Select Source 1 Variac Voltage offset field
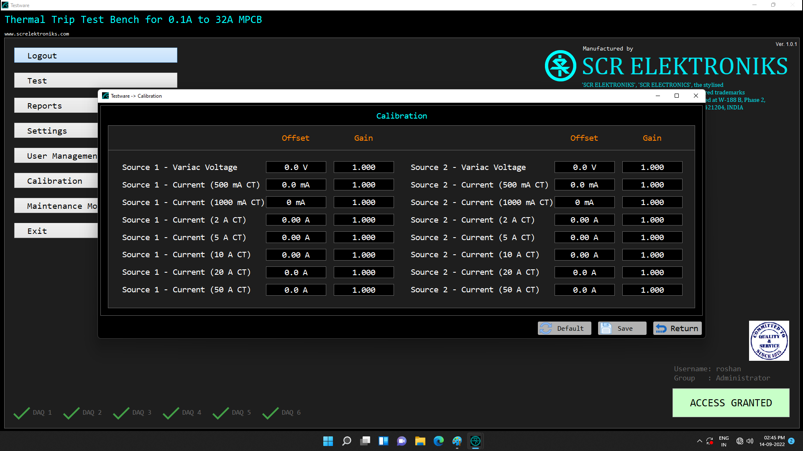 click(x=296, y=167)
